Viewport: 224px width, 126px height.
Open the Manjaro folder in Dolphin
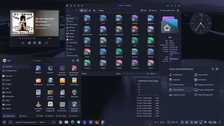(x=151, y=42)
